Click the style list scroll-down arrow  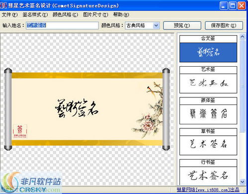243,182
